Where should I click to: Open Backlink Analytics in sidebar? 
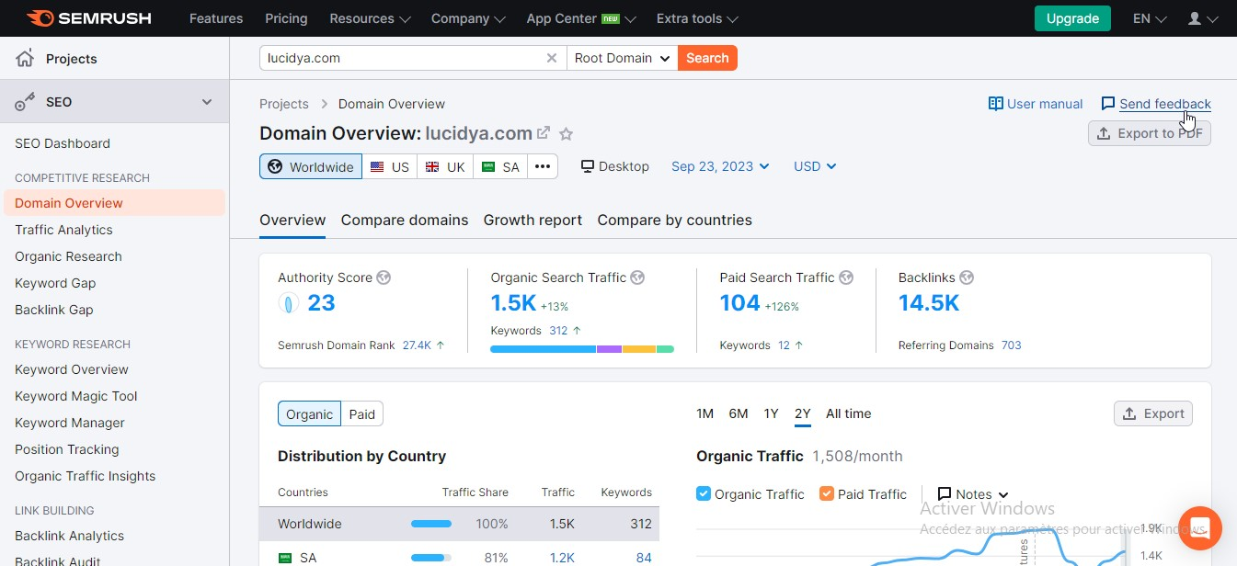(69, 536)
